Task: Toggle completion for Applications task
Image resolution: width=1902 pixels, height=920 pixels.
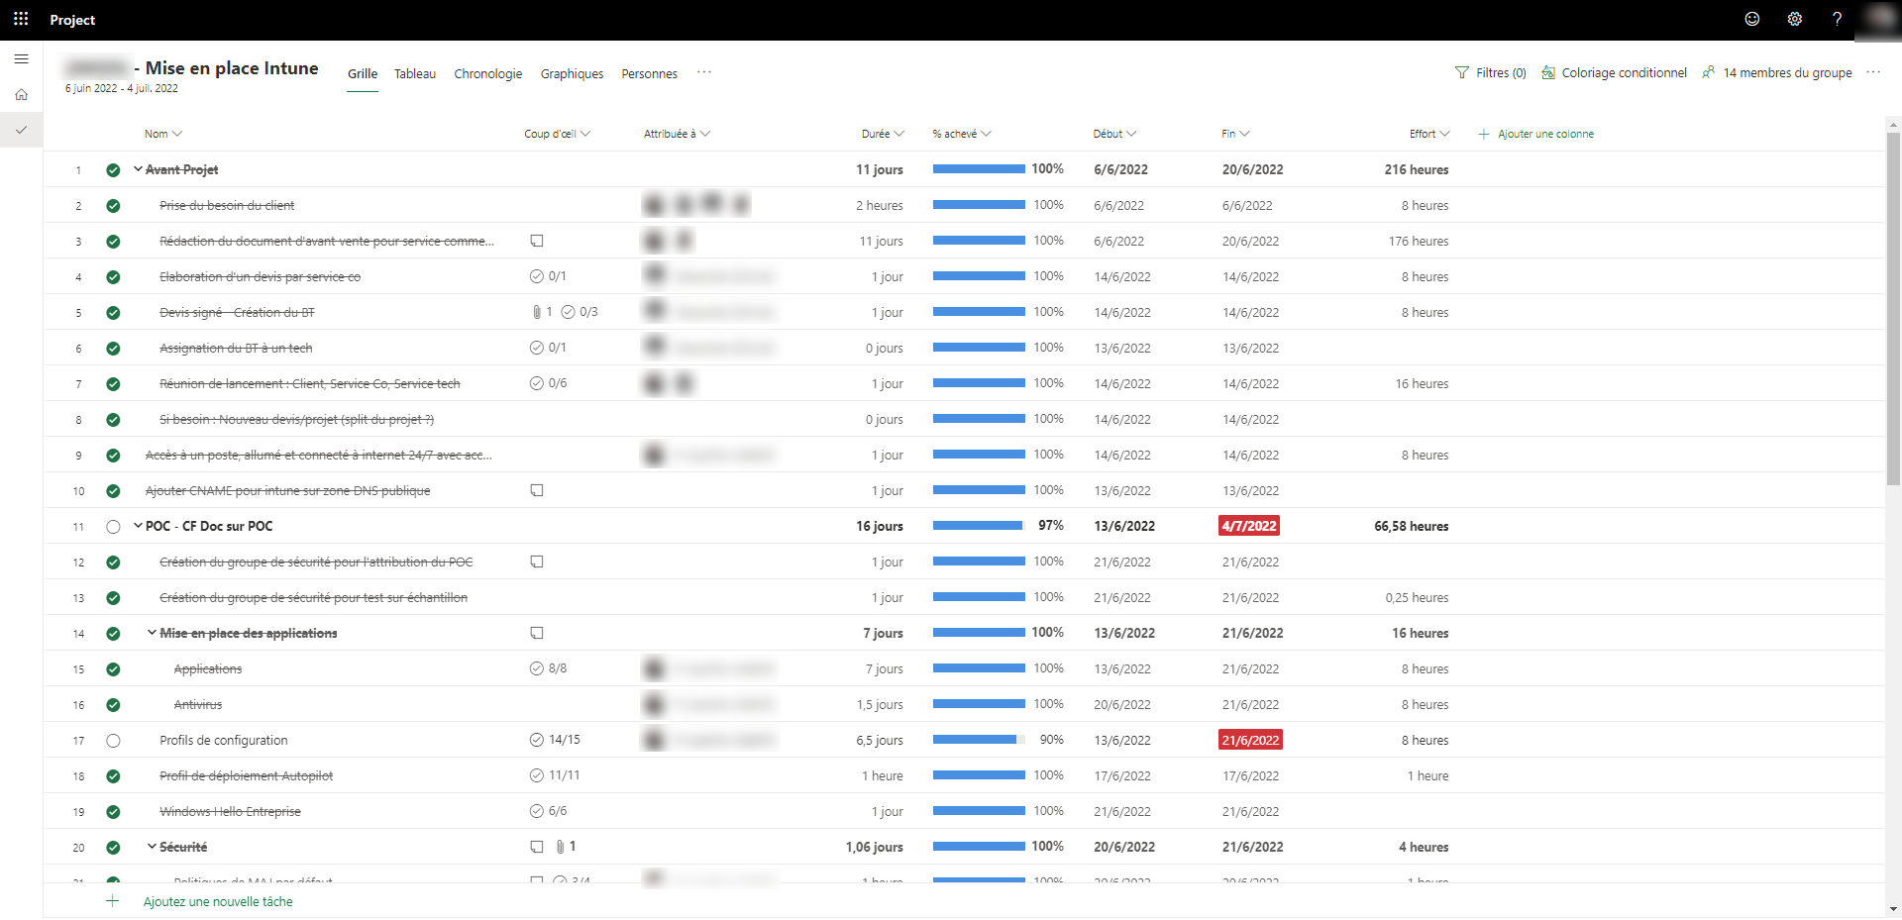Action: click(x=113, y=669)
